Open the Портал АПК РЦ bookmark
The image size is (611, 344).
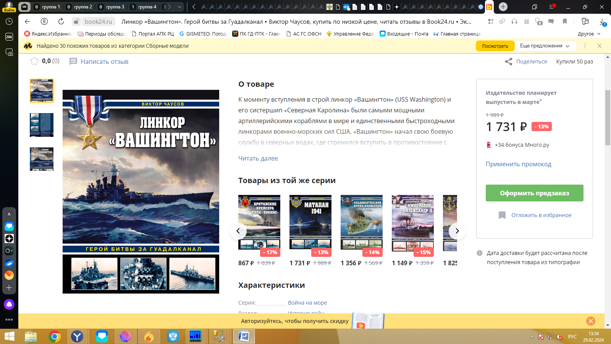152,34
